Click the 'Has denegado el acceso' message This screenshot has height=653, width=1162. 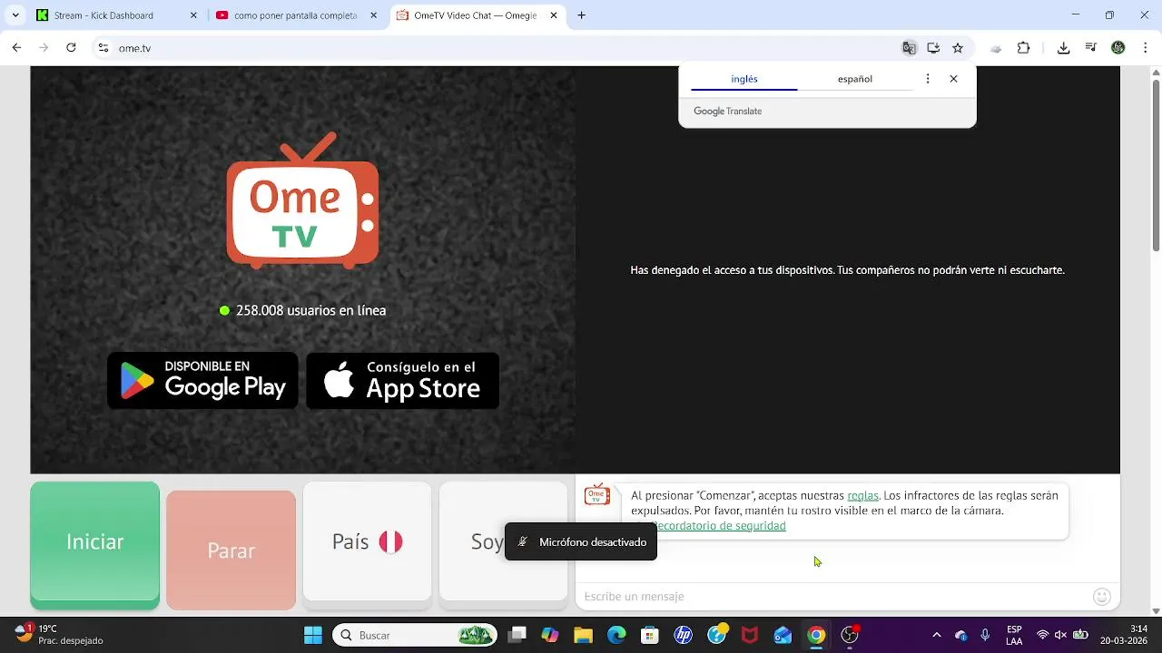click(x=847, y=270)
